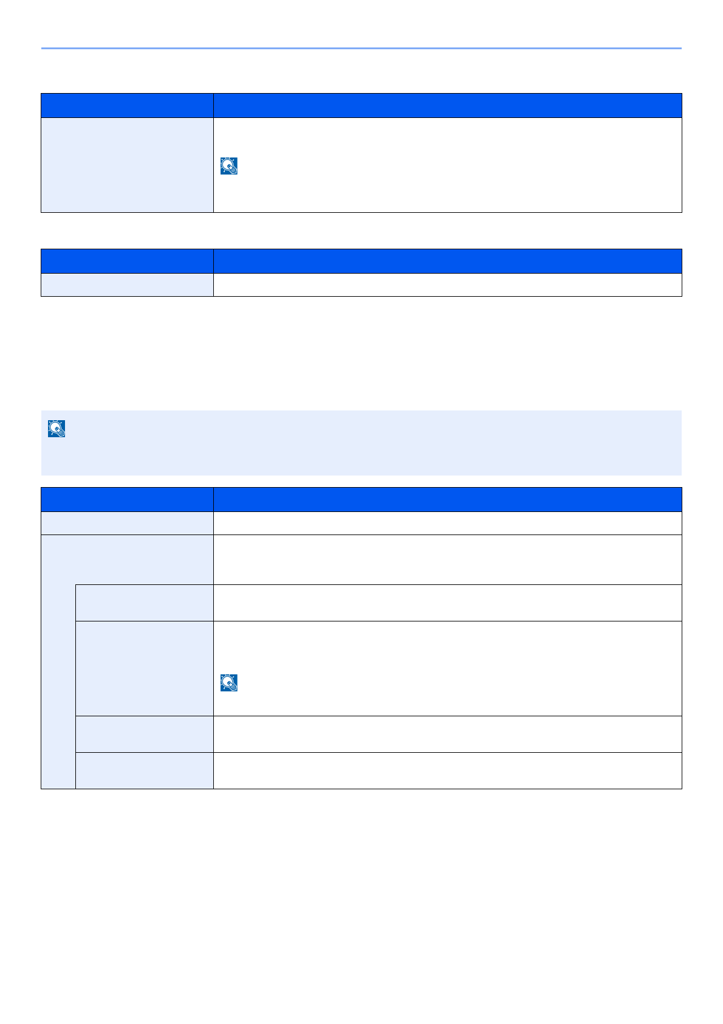
Task: Click the wide blue header cell of the largest table
Action: click(x=447, y=499)
